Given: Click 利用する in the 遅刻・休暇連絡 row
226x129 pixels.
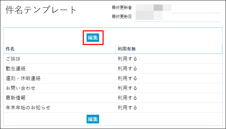Looking at the screenshot, I should (x=127, y=78).
